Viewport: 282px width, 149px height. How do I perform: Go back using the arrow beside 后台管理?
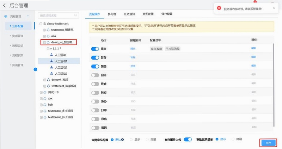point(4,5)
